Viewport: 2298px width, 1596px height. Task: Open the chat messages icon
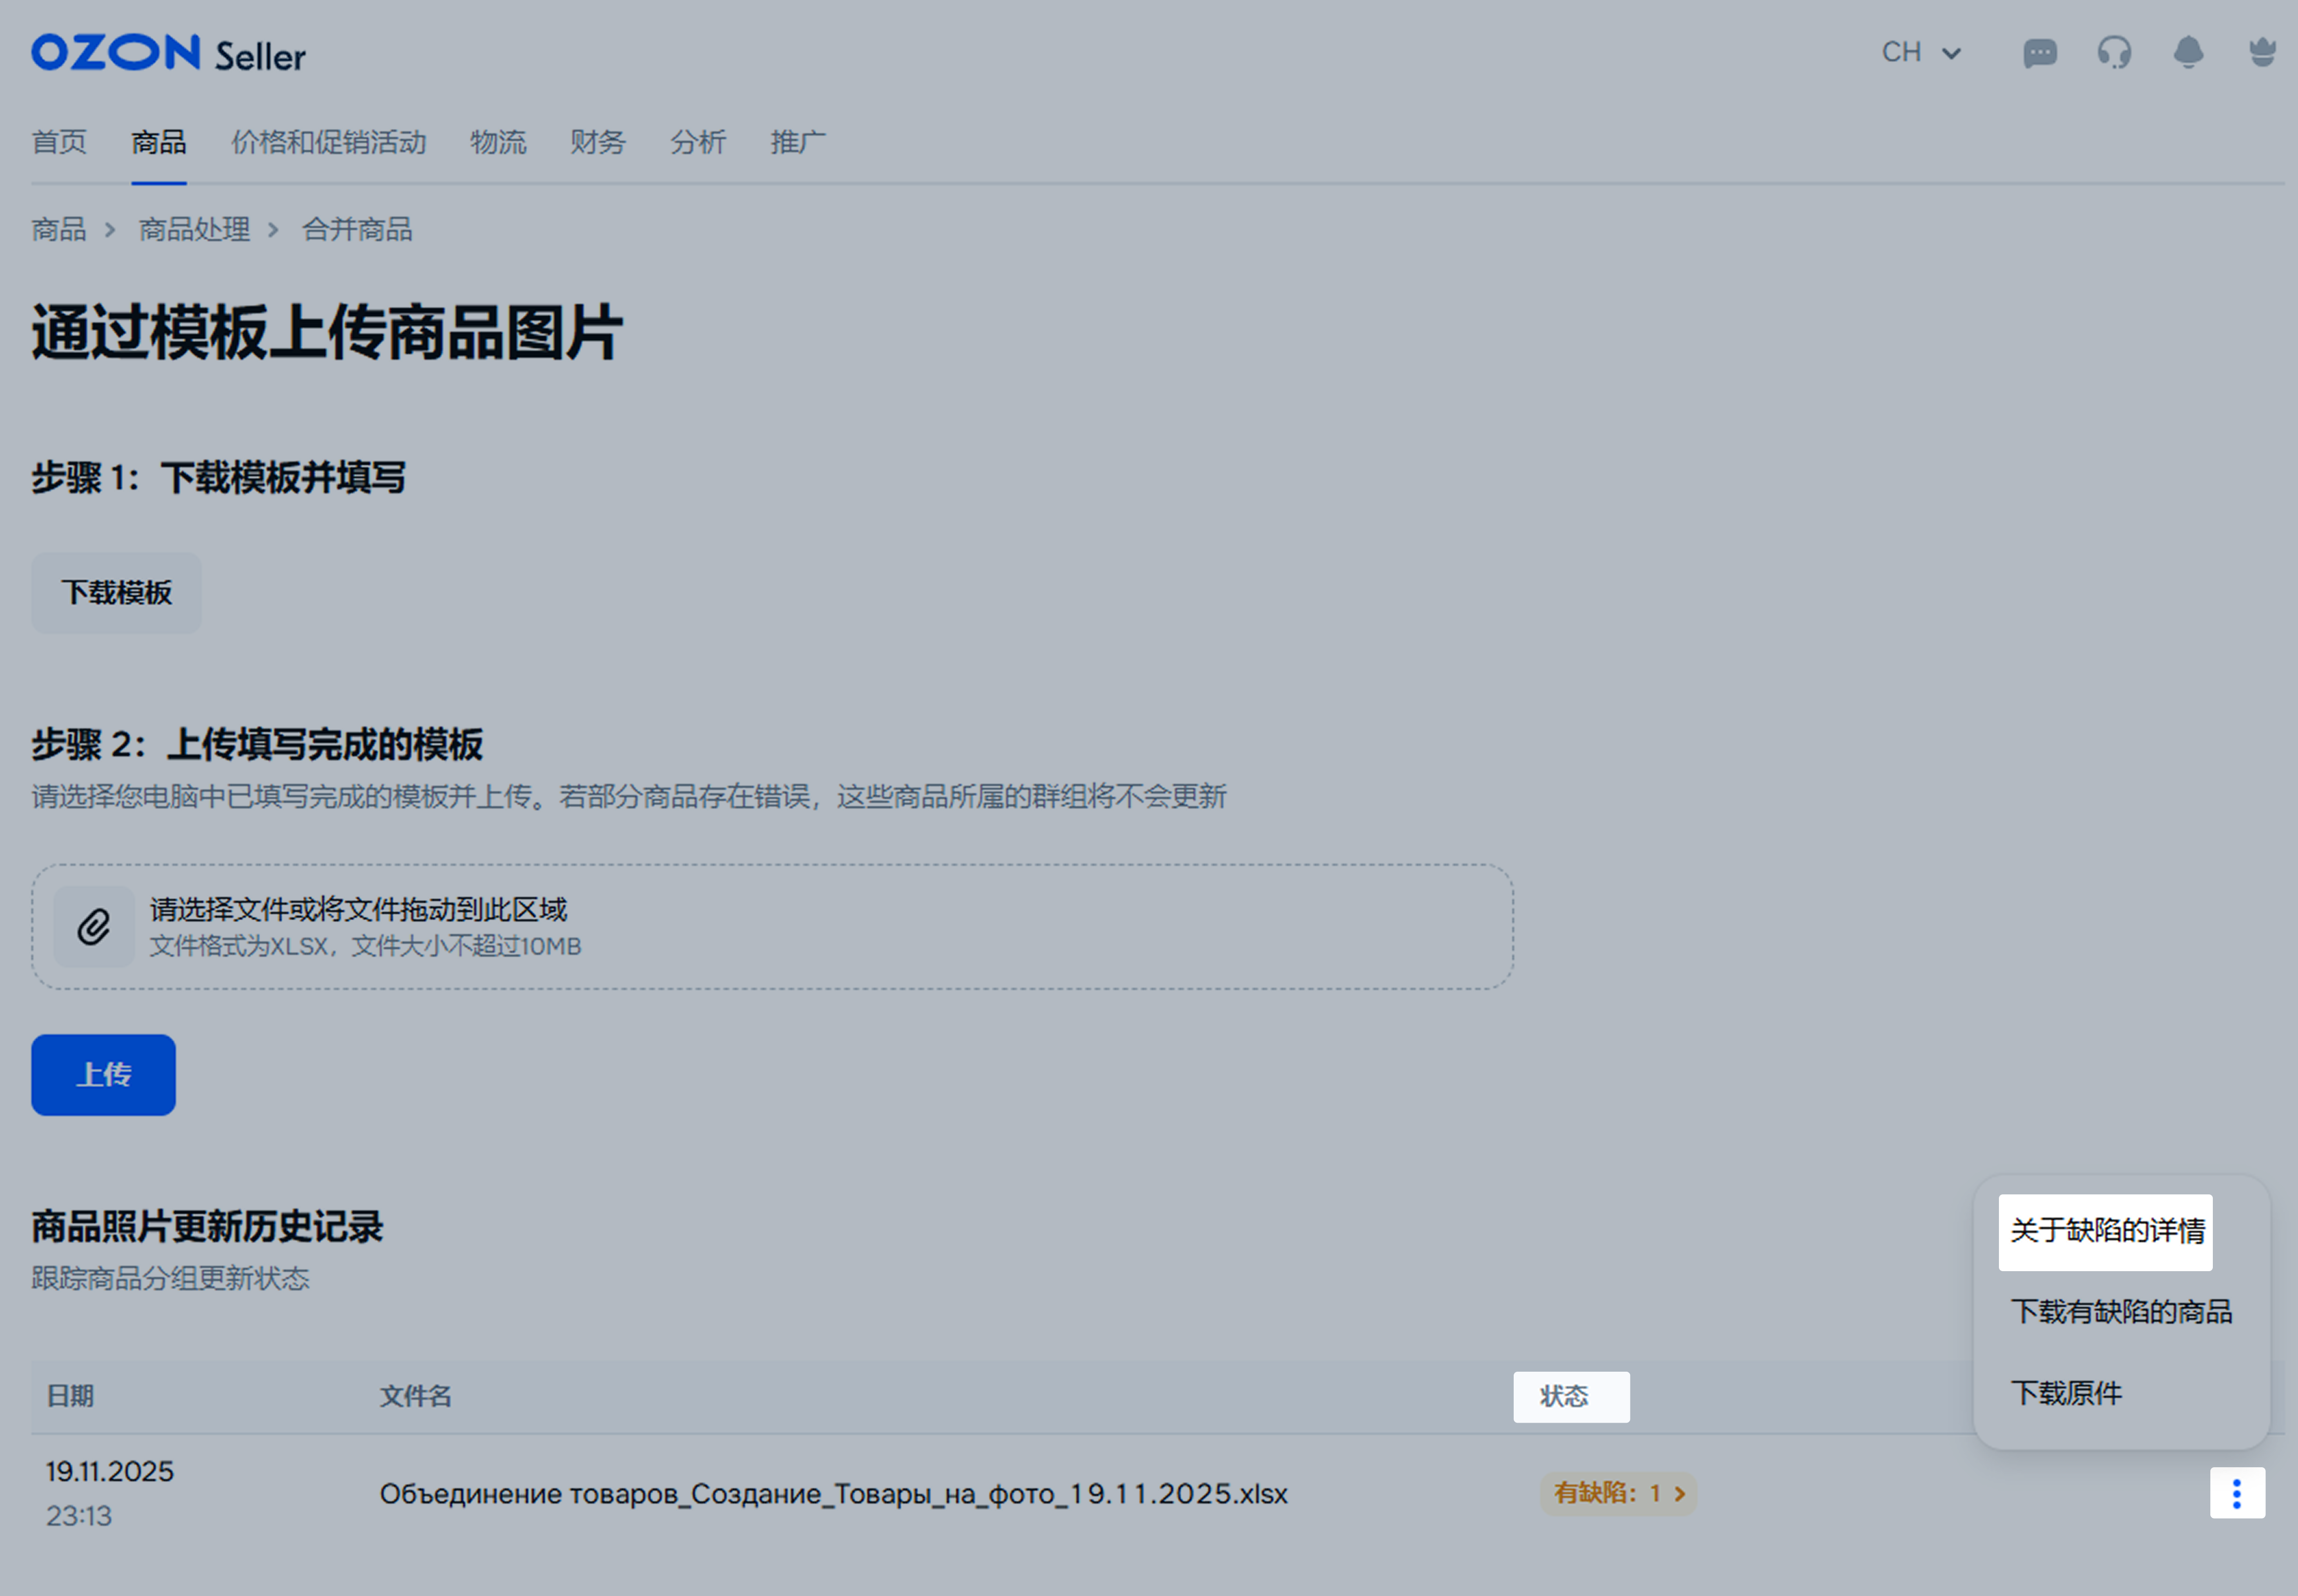(x=2039, y=52)
